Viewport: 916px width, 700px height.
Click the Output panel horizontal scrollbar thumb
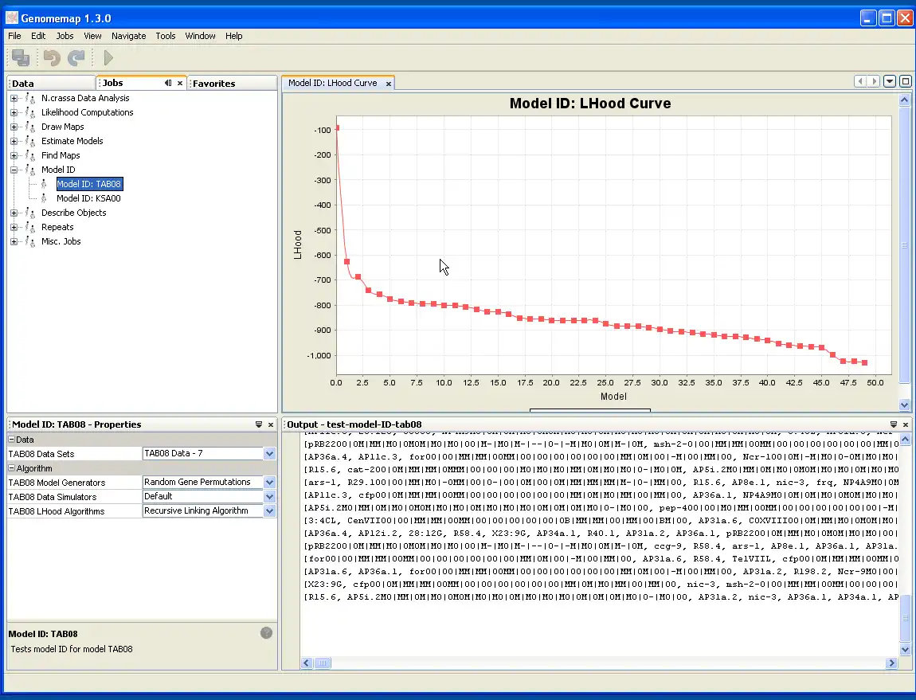click(x=323, y=663)
